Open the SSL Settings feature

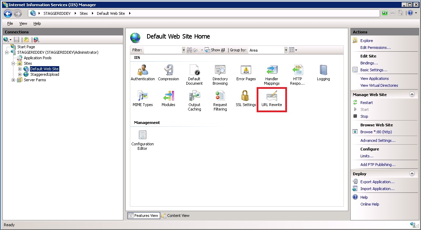[246, 99]
